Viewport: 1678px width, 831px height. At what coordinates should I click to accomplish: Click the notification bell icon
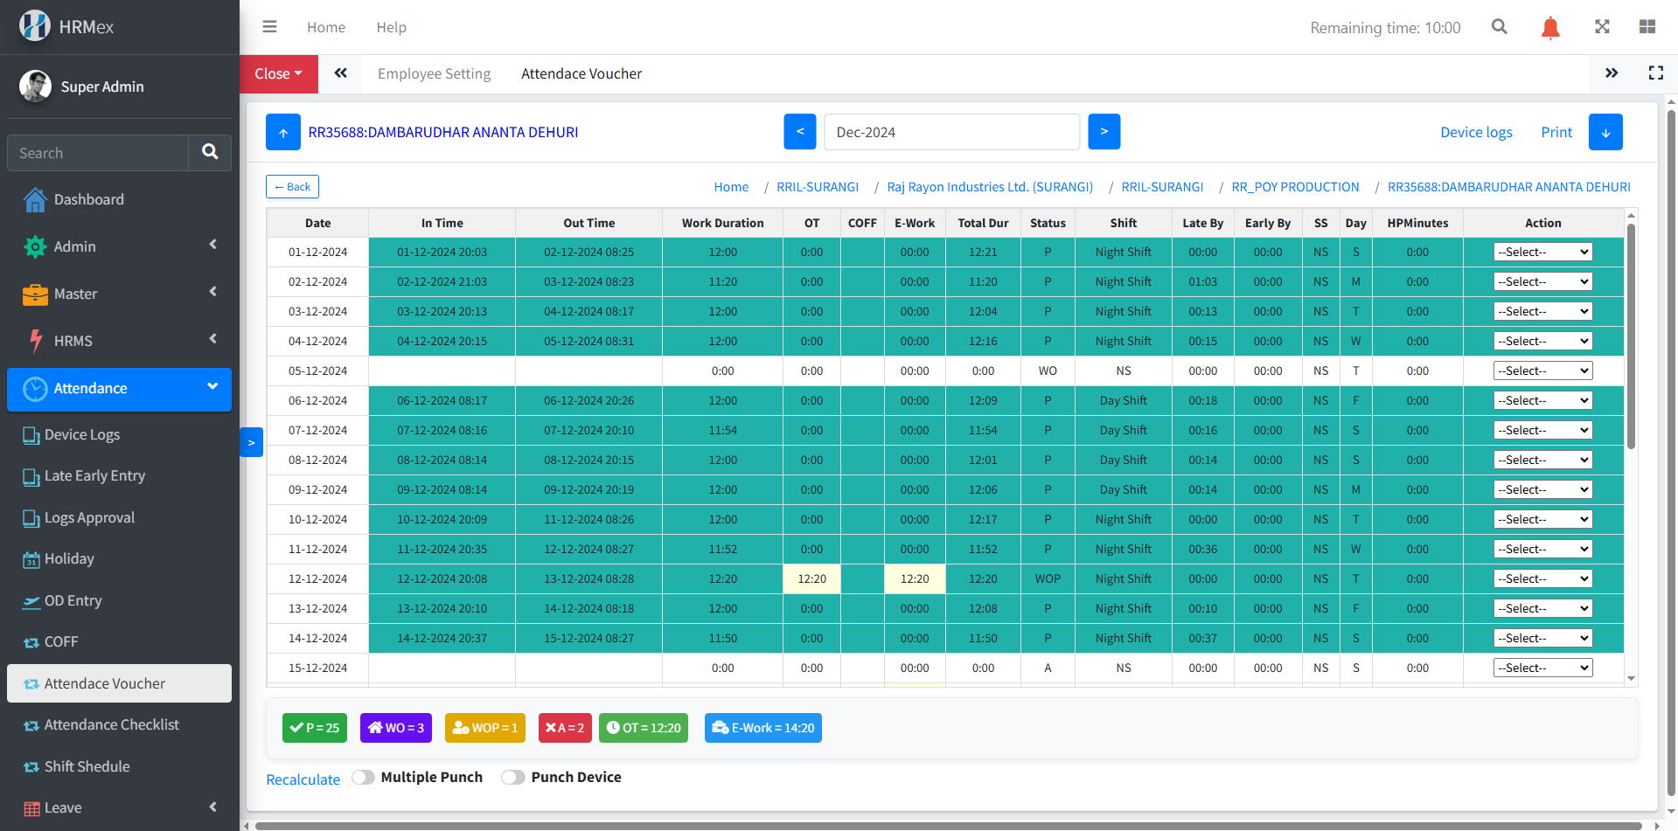click(1549, 28)
